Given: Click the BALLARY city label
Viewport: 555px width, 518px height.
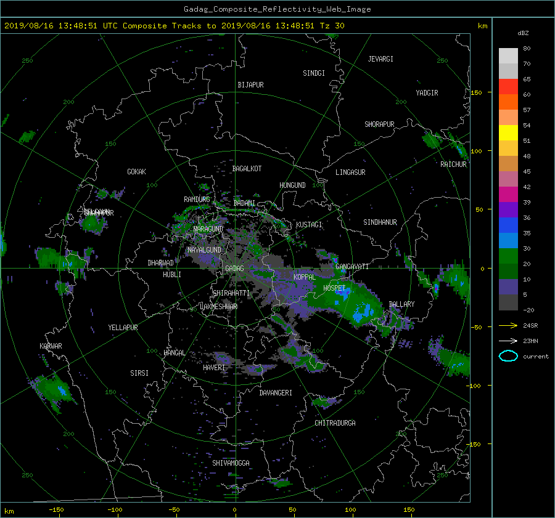Looking at the screenshot, I should (401, 304).
